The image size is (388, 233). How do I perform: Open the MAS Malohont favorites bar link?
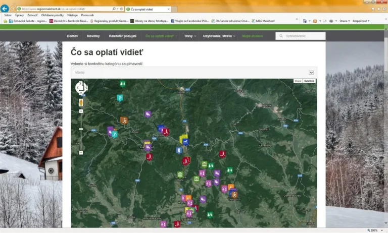point(263,21)
